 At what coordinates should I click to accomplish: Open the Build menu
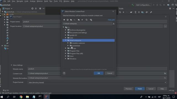pyautogui.click(x=46, y=1)
